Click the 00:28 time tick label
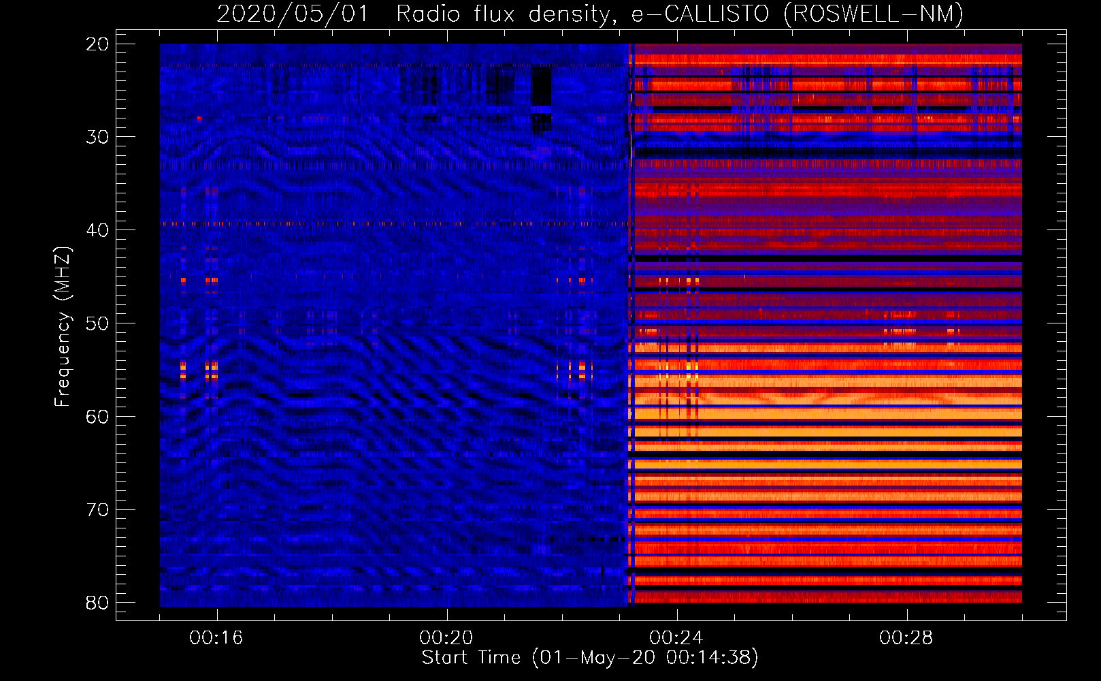This screenshot has height=681, width=1101. coord(906,638)
